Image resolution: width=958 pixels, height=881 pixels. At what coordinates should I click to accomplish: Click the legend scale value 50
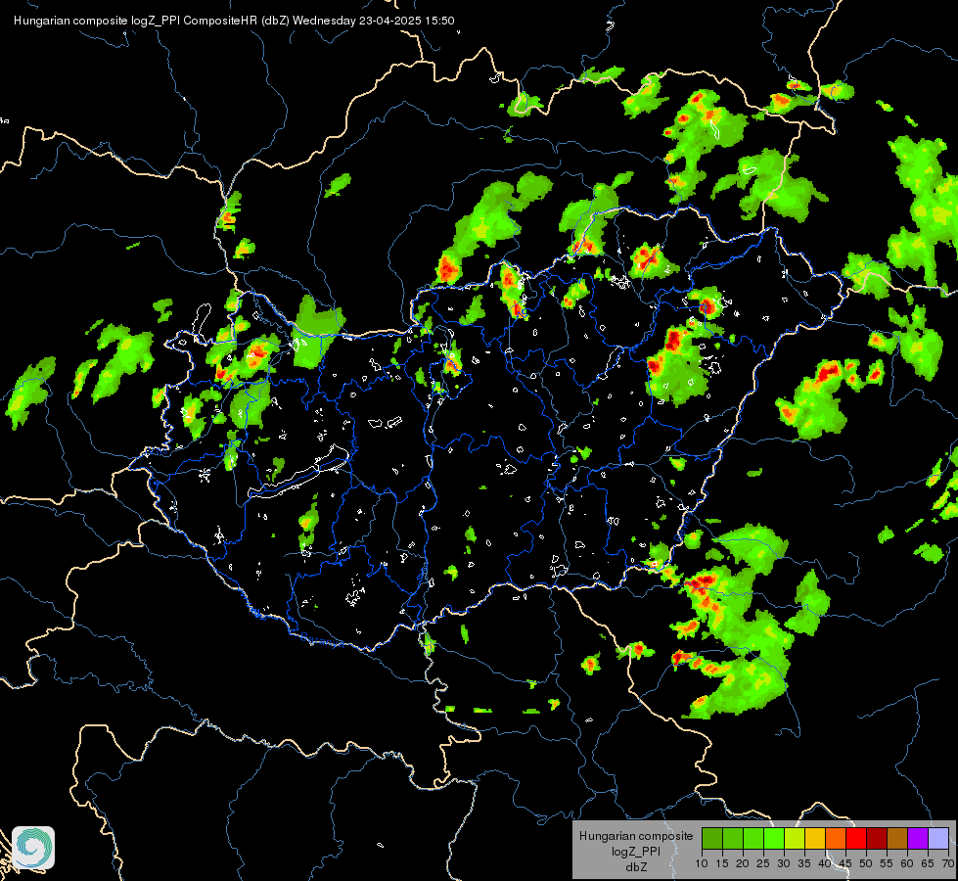(866, 863)
